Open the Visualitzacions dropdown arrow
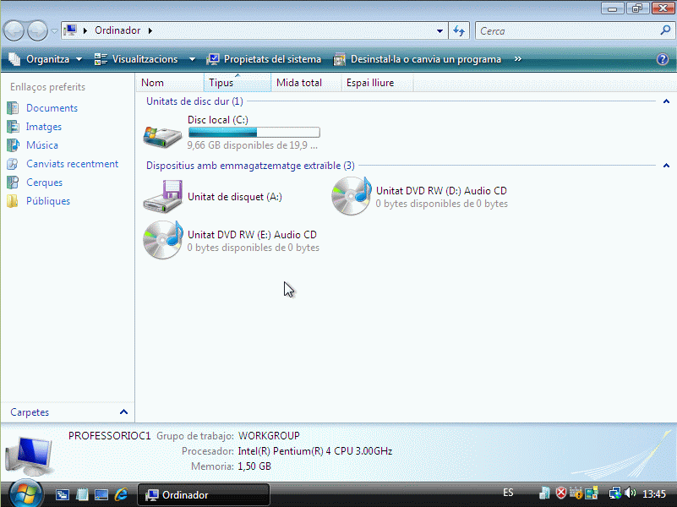This screenshot has width=677, height=507. [x=192, y=59]
